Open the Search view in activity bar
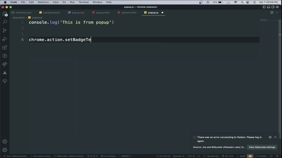This screenshot has height=158, width=282. (5, 22)
